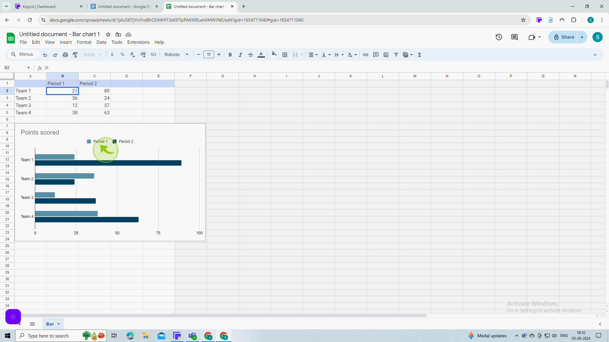609x342 pixels.
Task: Click the Bold formatting icon
Action: tap(230, 55)
